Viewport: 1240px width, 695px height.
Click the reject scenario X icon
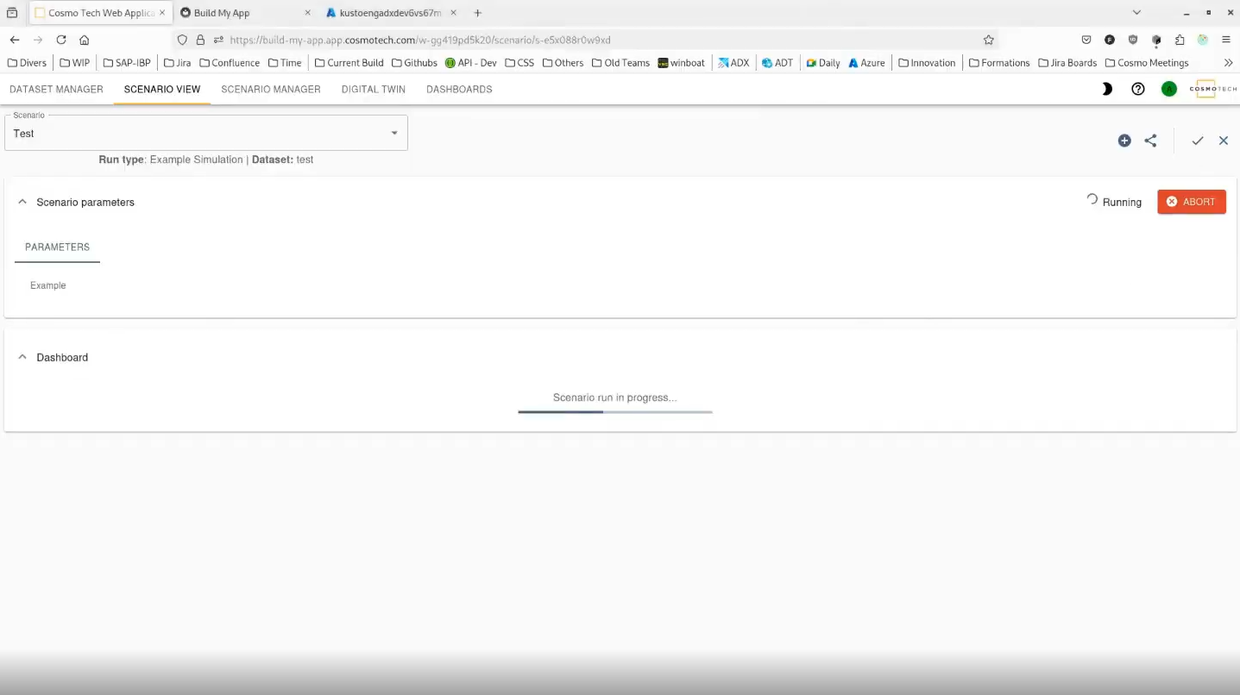click(x=1223, y=141)
